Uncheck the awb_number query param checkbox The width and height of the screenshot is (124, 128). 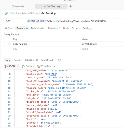9,44
